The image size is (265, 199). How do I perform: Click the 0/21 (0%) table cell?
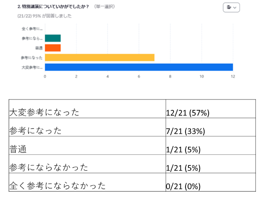point(185,186)
